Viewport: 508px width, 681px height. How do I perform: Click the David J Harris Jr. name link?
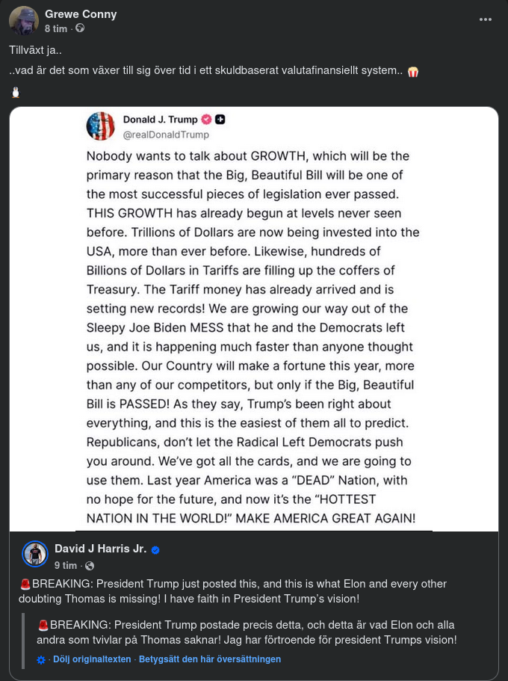click(x=100, y=549)
